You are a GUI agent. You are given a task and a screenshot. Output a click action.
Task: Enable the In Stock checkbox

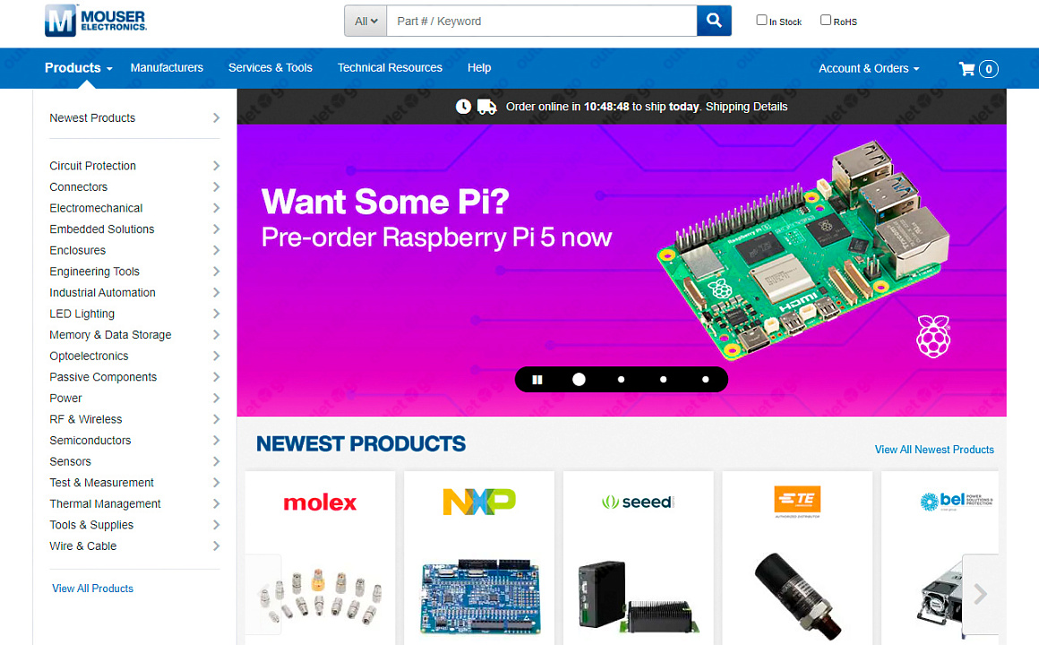pos(761,20)
